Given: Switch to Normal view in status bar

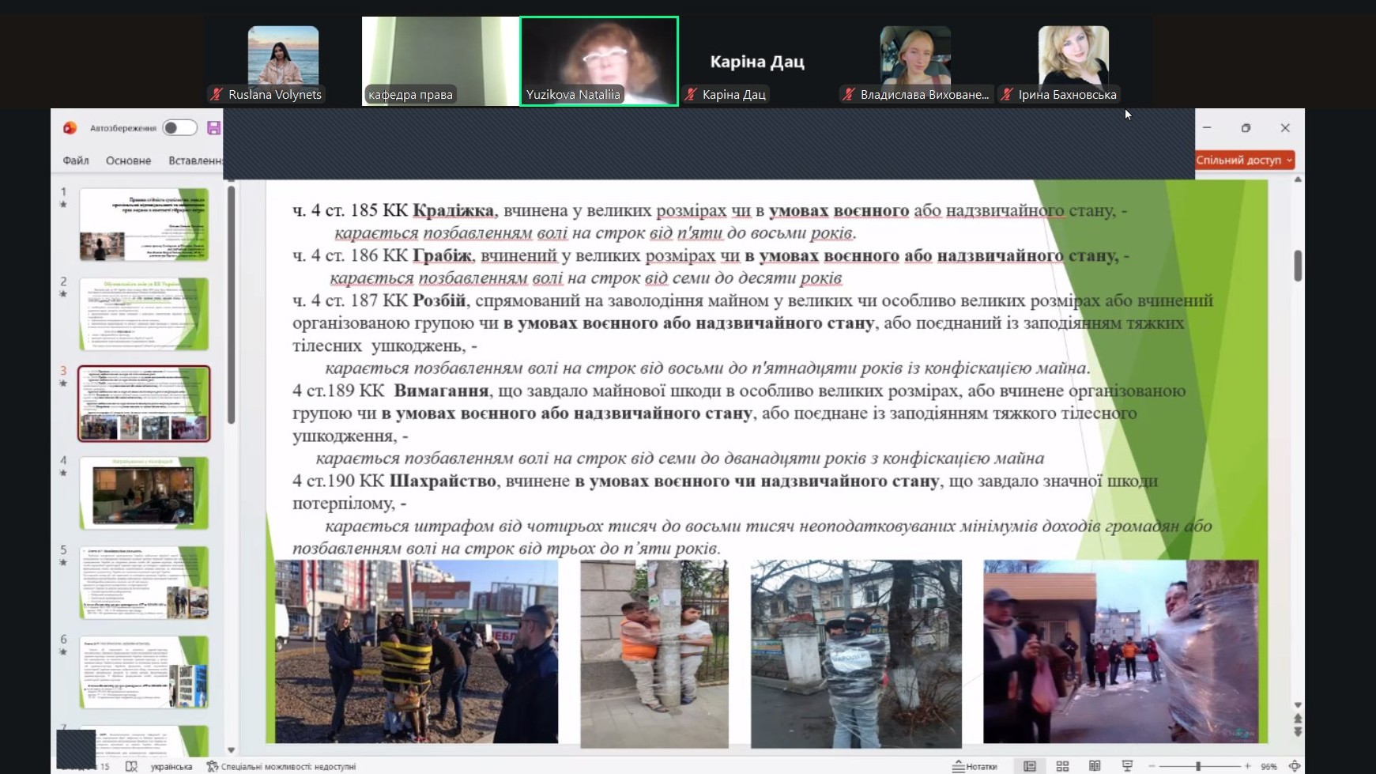Looking at the screenshot, I should [1030, 766].
